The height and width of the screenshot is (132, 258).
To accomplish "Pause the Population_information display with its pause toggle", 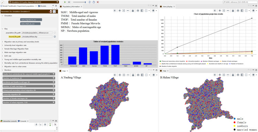I will (x=115, y=11).
